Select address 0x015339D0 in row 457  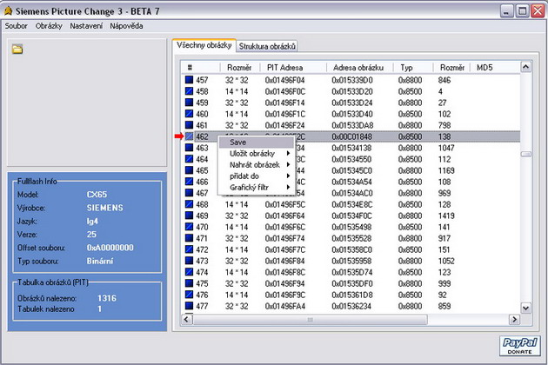(352, 80)
